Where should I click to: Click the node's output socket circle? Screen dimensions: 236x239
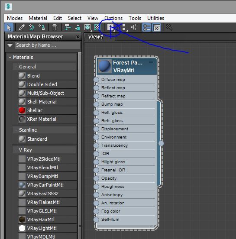coord(161,143)
